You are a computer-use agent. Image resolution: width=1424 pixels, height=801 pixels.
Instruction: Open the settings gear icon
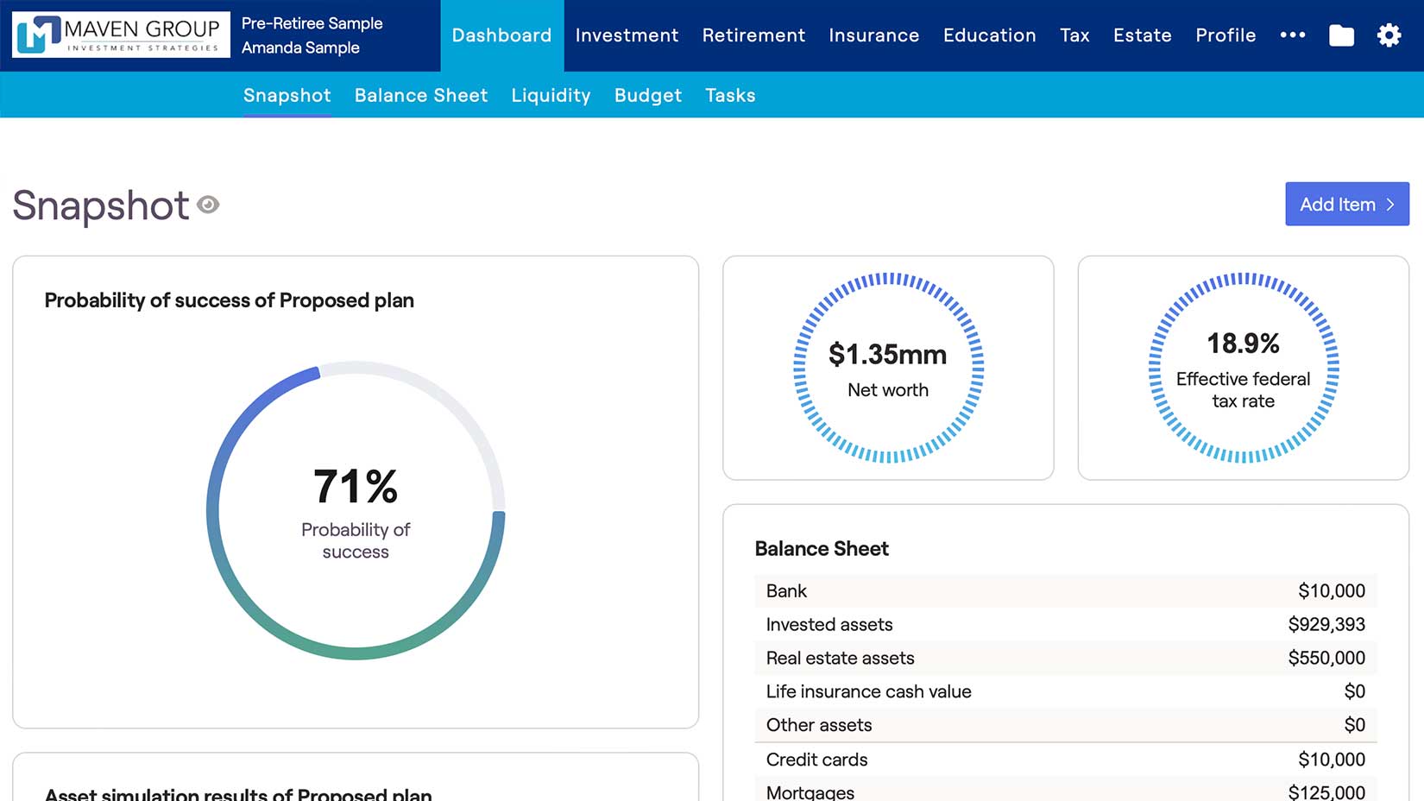coord(1389,35)
